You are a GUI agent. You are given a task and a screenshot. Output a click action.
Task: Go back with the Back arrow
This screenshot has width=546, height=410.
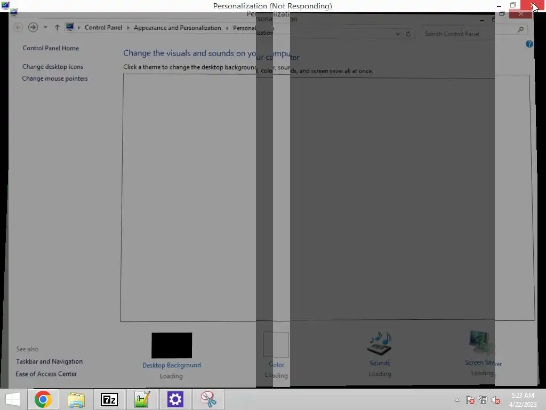pos(18,27)
